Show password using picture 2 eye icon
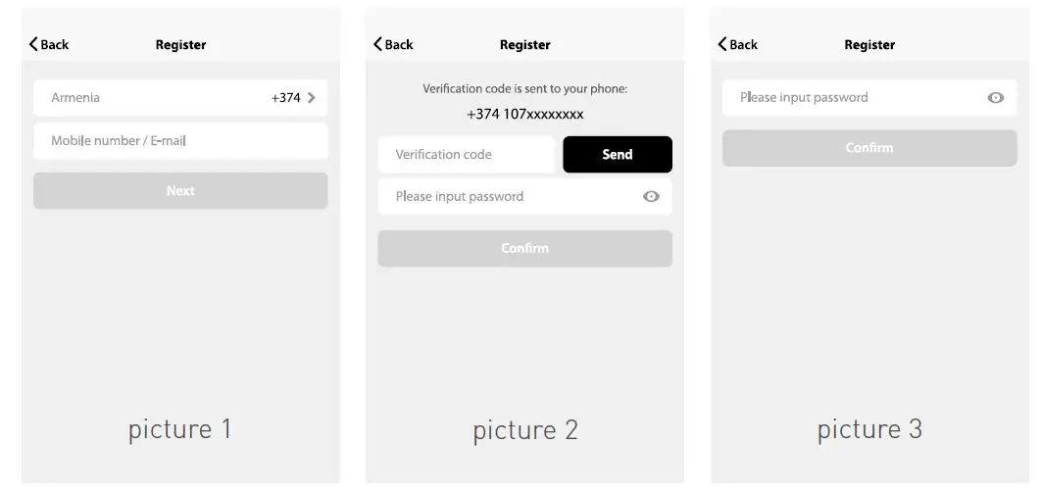 point(651,196)
